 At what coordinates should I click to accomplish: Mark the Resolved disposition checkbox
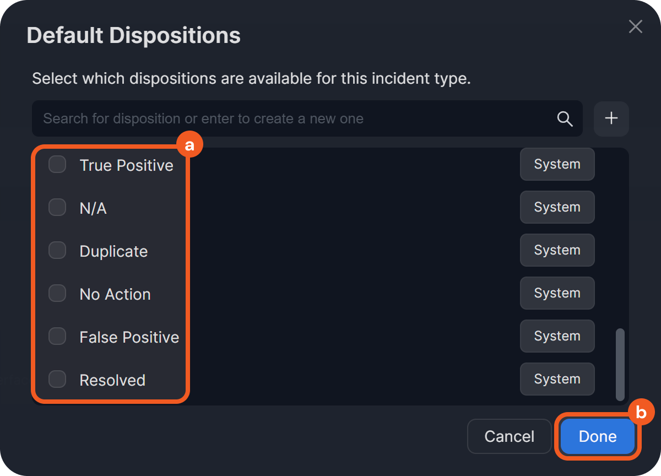coord(57,380)
